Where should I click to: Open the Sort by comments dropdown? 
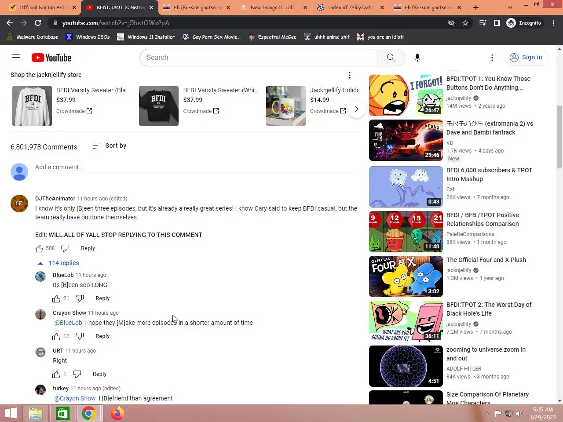(x=110, y=146)
